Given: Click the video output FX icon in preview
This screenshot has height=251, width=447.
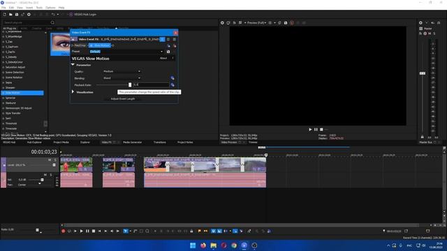Looking at the screenshot, I should (235, 23).
